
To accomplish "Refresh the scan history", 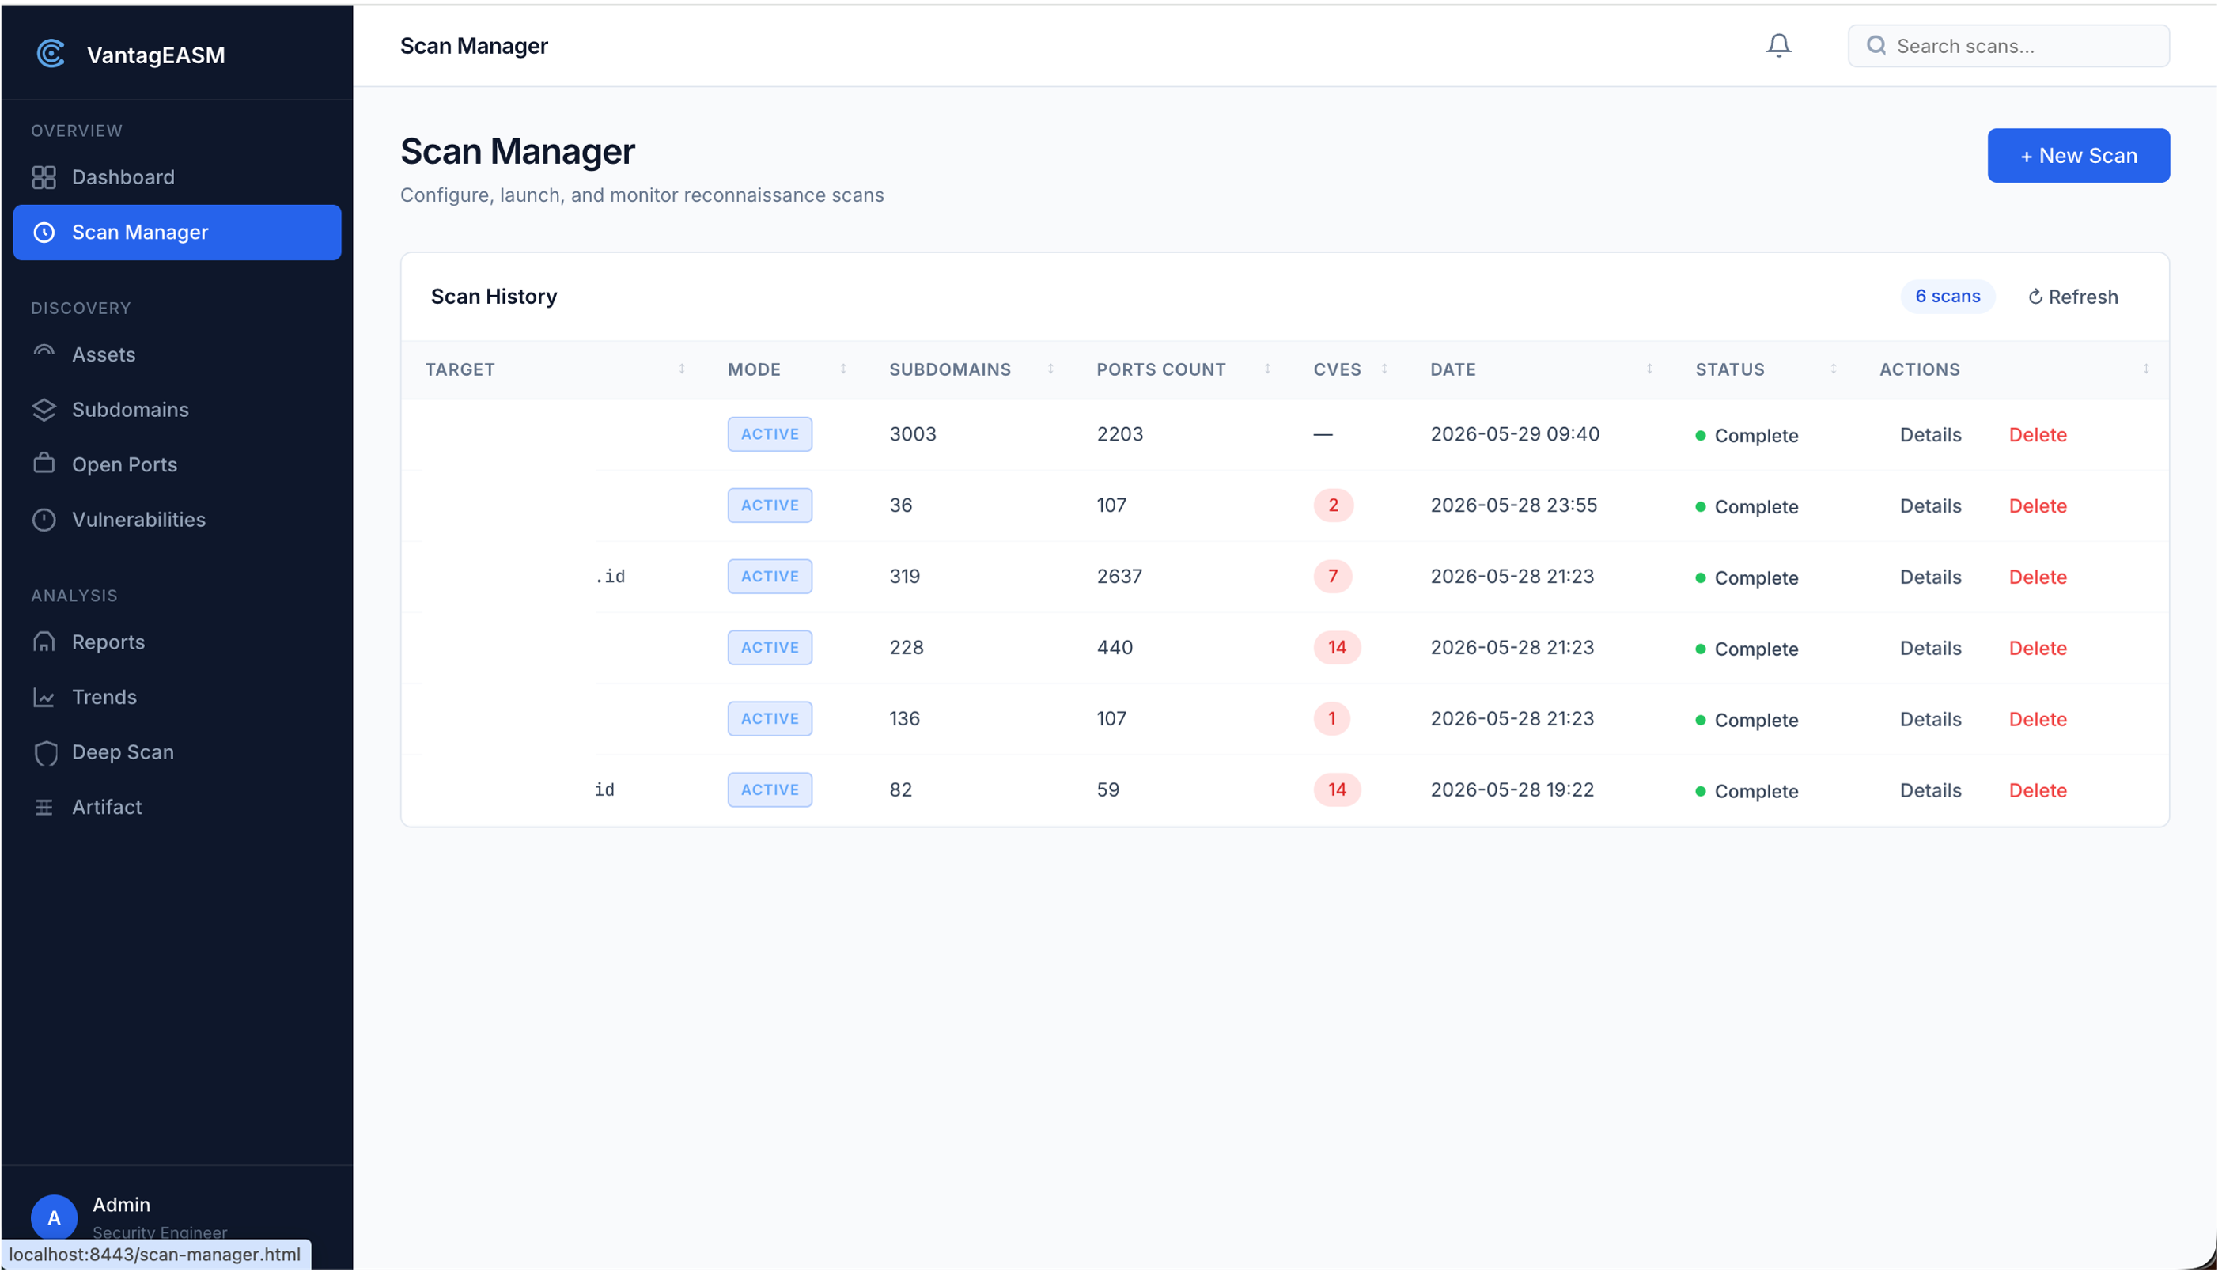I will 2073,297.
